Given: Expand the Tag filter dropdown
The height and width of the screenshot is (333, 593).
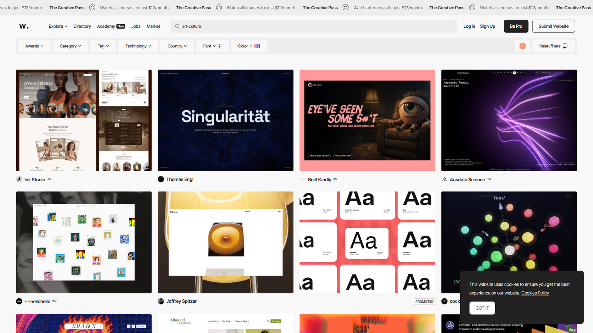Looking at the screenshot, I should point(103,46).
